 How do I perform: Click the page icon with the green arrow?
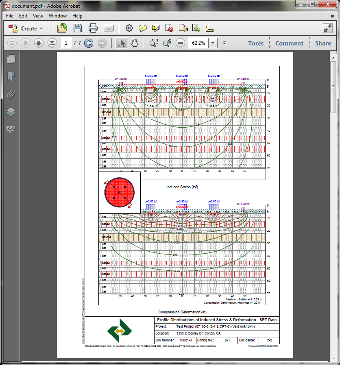196,28
